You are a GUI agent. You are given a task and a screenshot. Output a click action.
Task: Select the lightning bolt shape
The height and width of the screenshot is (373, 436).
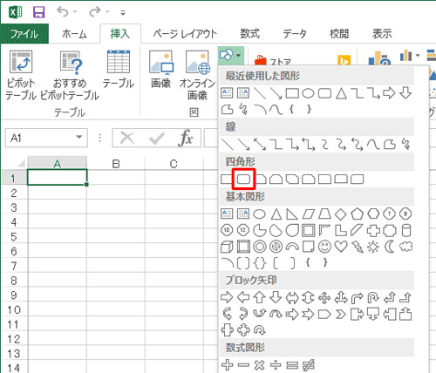[358, 247]
